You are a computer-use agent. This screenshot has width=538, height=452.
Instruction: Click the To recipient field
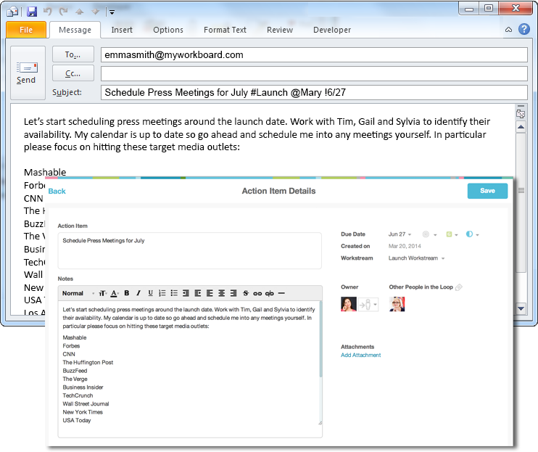314,55
